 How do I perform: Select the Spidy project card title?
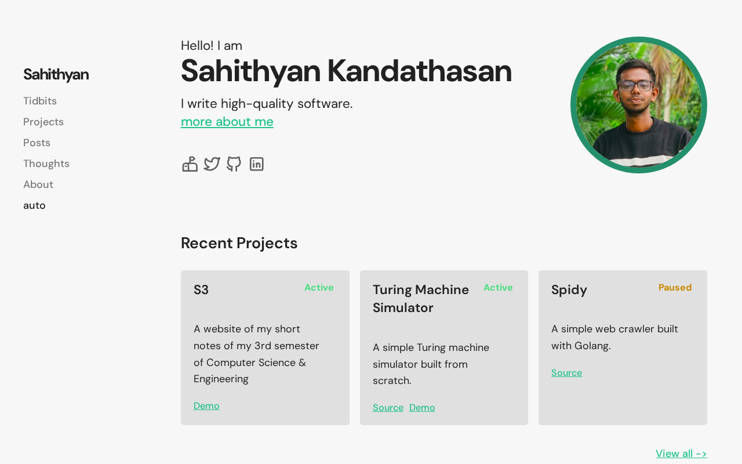(569, 289)
